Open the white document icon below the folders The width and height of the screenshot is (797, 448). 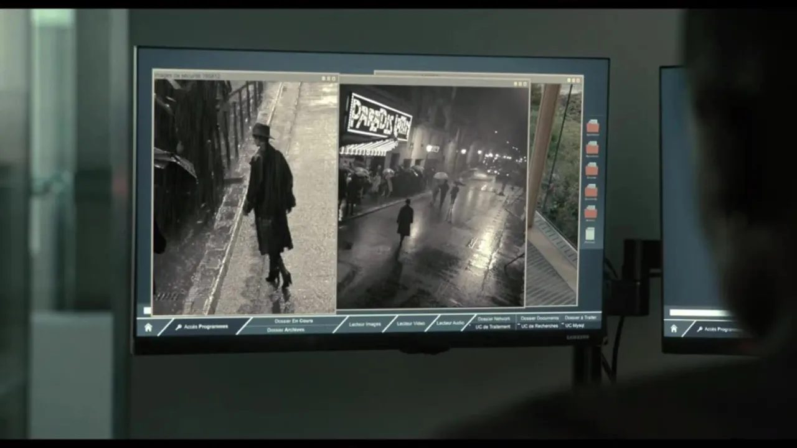[590, 235]
